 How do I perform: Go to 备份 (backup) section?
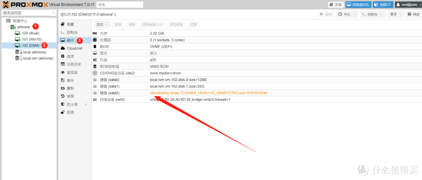tap(70, 80)
